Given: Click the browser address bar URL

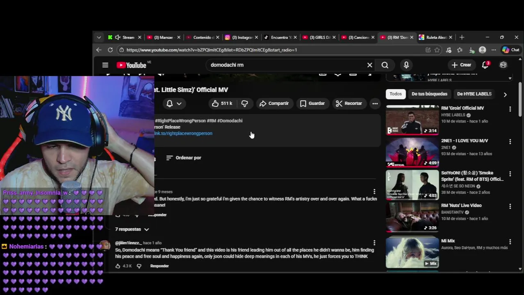Looking at the screenshot, I should 212,50.
